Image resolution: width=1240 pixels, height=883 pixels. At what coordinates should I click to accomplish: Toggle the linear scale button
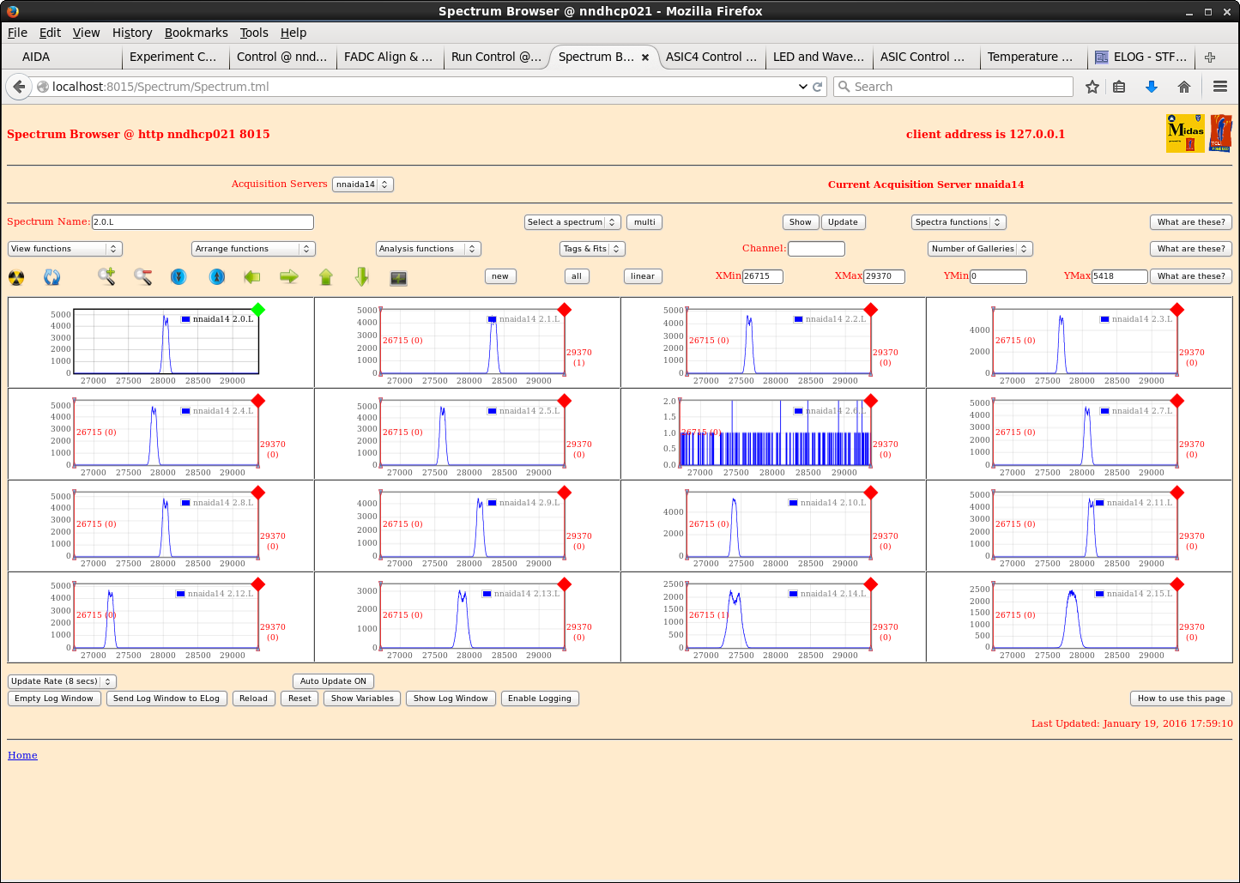[642, 276]
